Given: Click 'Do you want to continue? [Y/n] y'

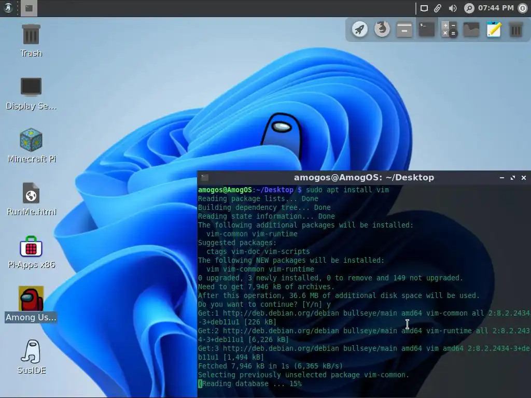Looking at the screenshot, I should click(264, 304).
